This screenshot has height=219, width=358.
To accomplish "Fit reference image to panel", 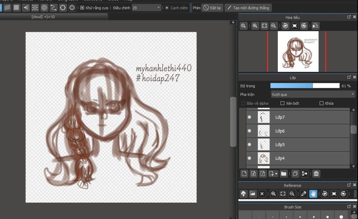I will coord(283,194).
